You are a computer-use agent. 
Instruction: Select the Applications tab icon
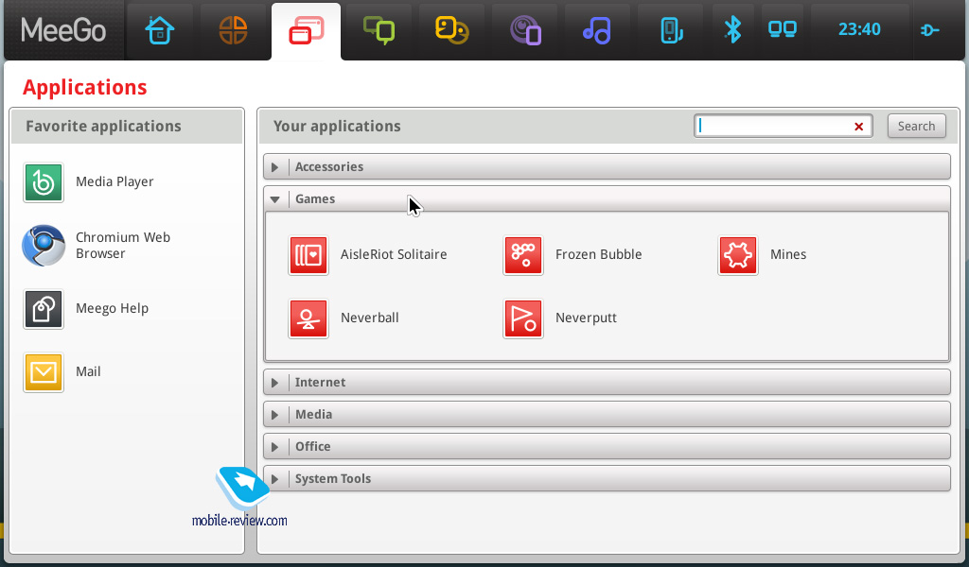point(306,30)
